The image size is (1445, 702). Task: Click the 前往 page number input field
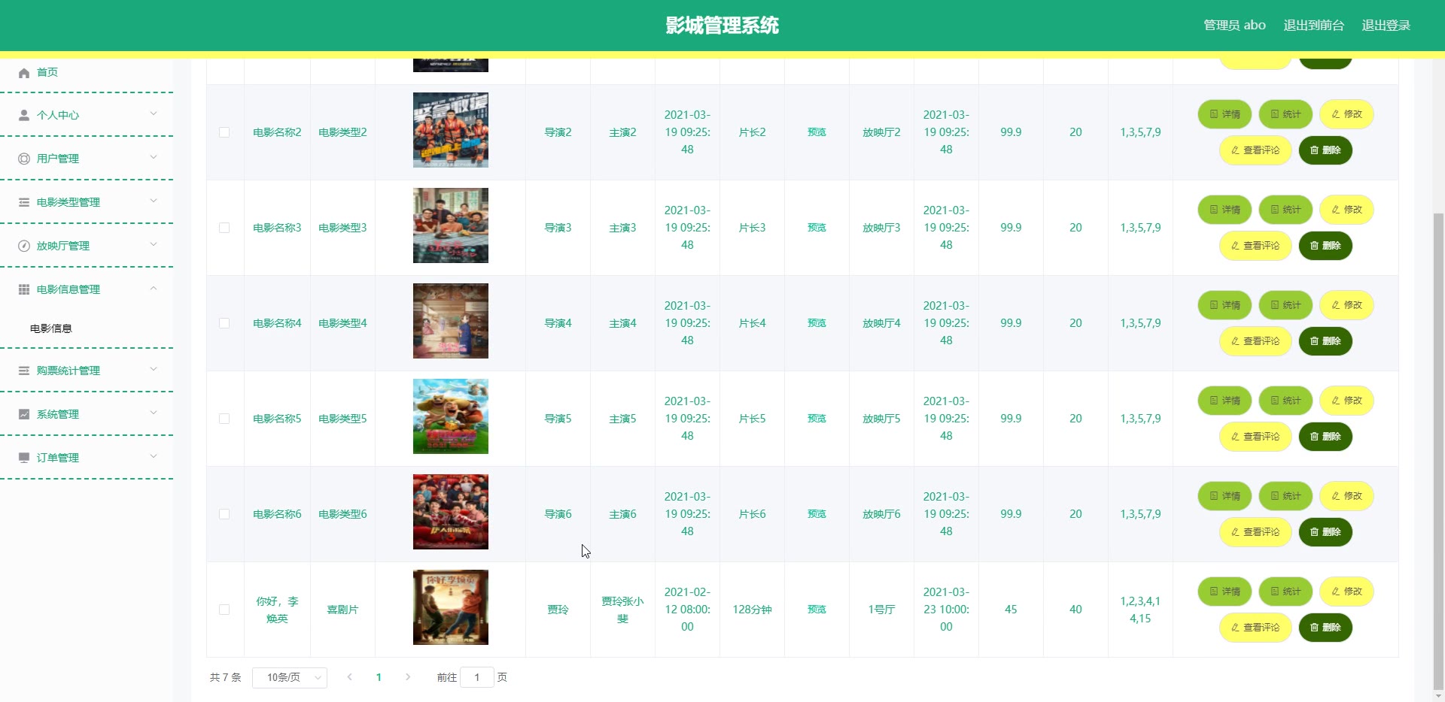click(477, 677)
